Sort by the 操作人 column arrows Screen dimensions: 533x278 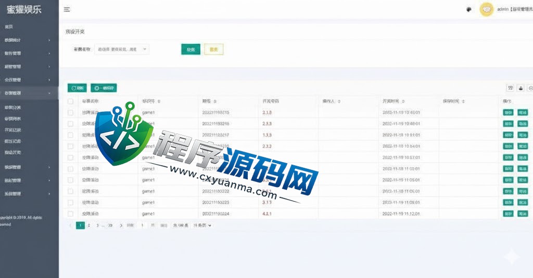pyautogui.click(x=339, y=101)
